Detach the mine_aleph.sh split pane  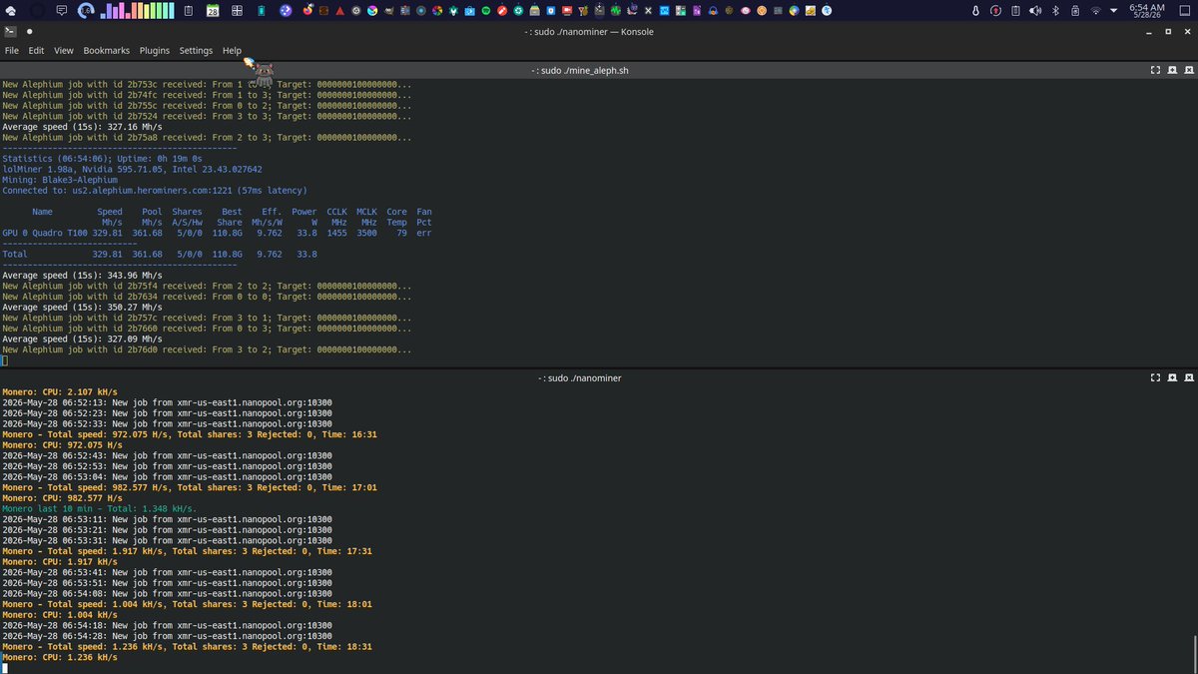1171,70
